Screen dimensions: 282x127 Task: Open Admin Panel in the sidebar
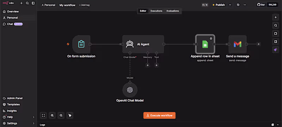[13, 98]
